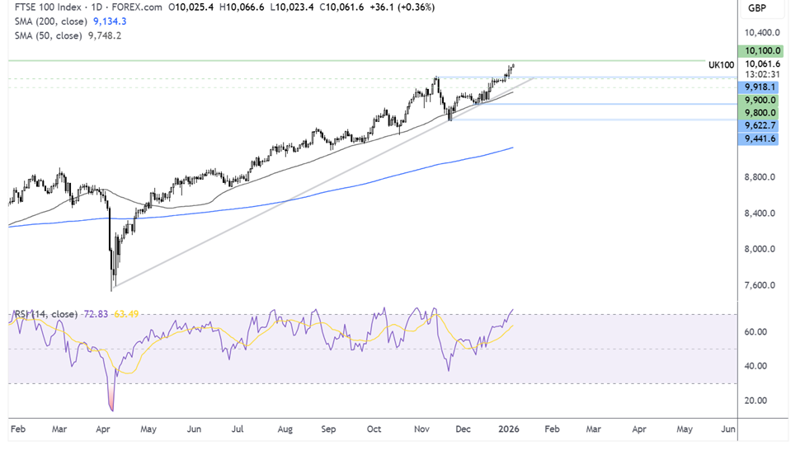Click the FTSE 100 Index symbol title
The image size is (800, 455).
pos(46,9)
